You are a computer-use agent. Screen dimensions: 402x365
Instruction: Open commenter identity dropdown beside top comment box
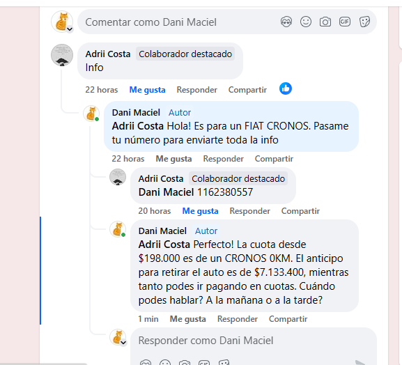point(70,29)
